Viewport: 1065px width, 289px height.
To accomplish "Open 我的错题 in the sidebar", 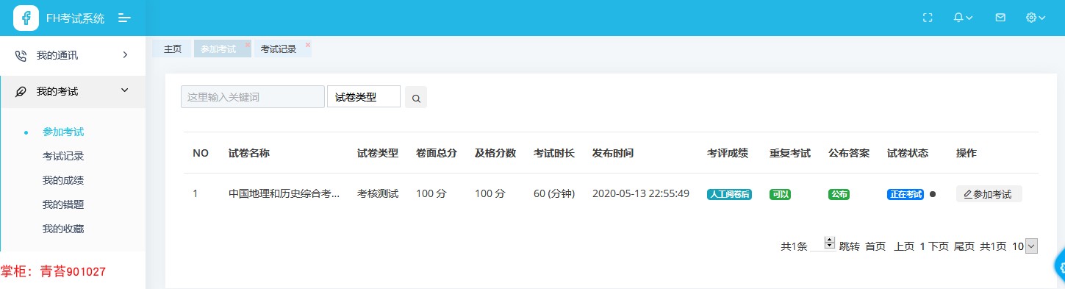I will click(x=63, y=204).
